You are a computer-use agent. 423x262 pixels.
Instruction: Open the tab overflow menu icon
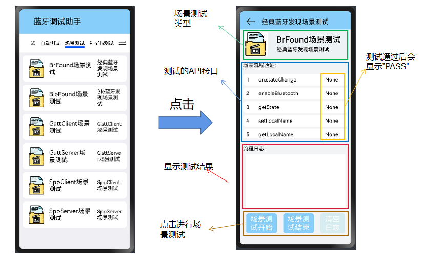click(x=123, y=43)
